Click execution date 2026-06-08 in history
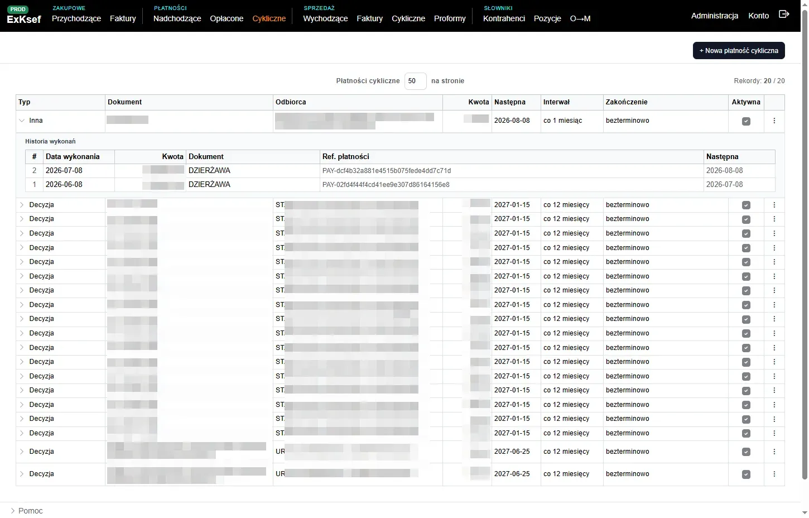Screen dimensions: 809x518 64,185
